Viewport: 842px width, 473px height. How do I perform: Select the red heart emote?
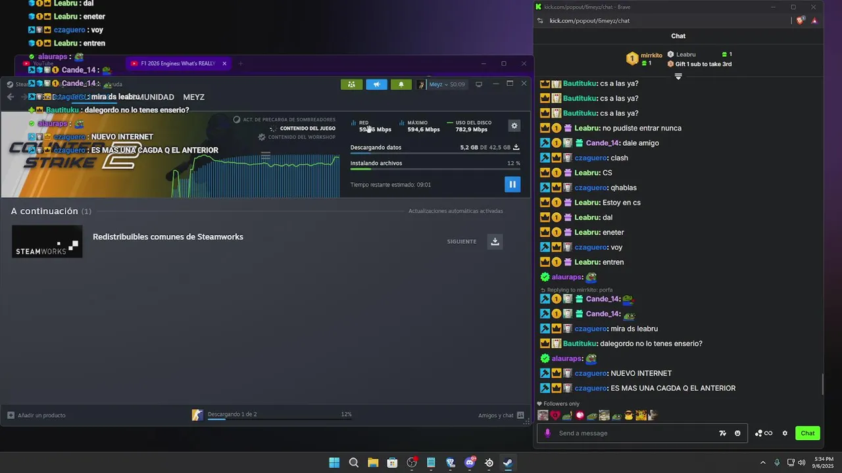pos(555,415)
